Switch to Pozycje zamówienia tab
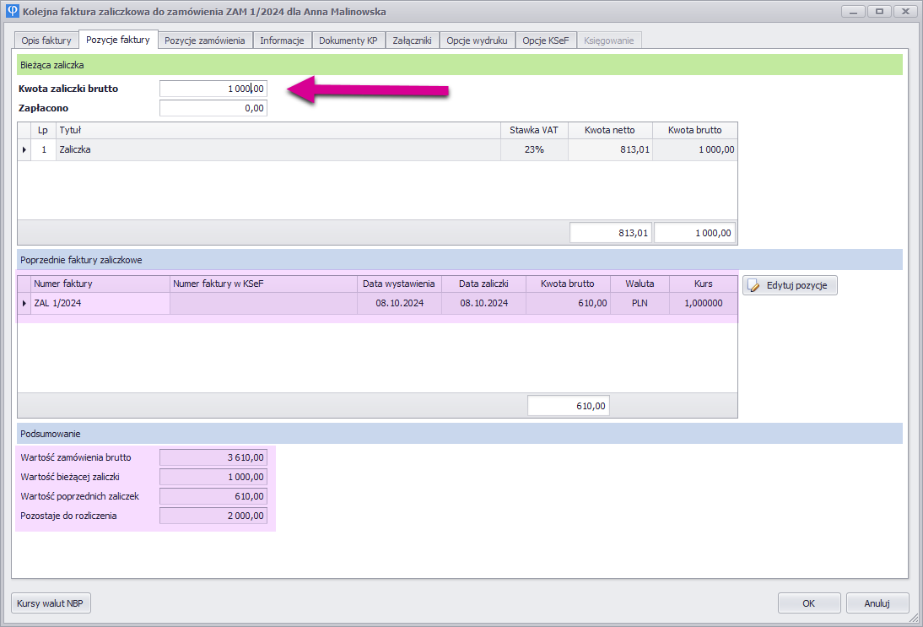This screenshot has height=627, width=923. (x=205, y=40)
